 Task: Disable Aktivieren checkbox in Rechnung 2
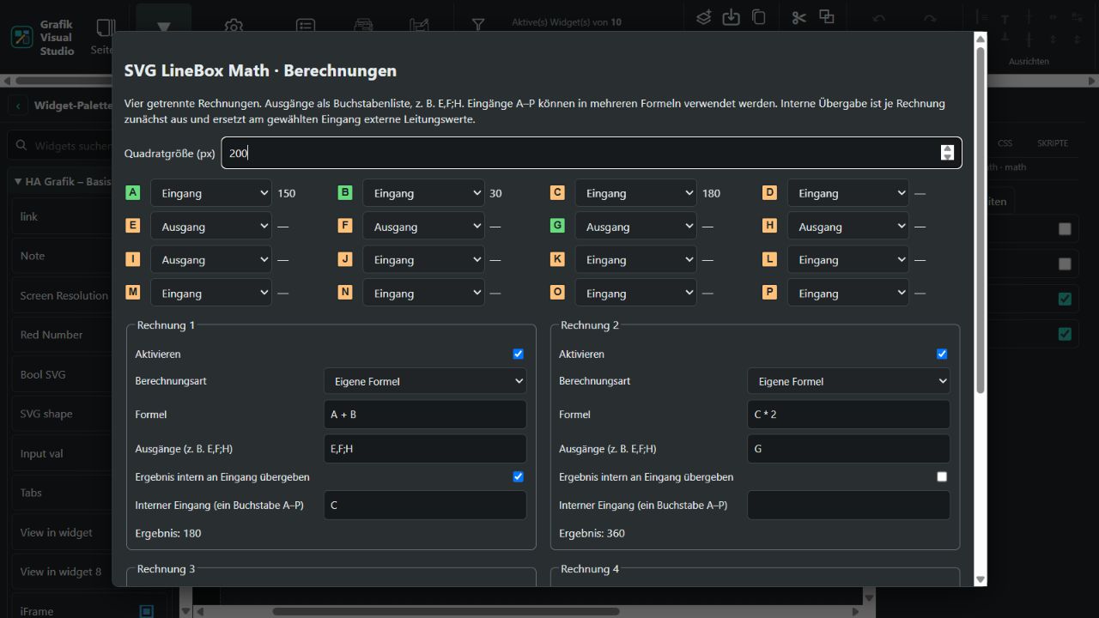point(942,354)
